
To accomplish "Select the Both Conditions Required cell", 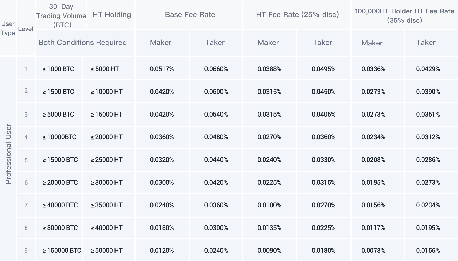I will click(x=82, y=43).
